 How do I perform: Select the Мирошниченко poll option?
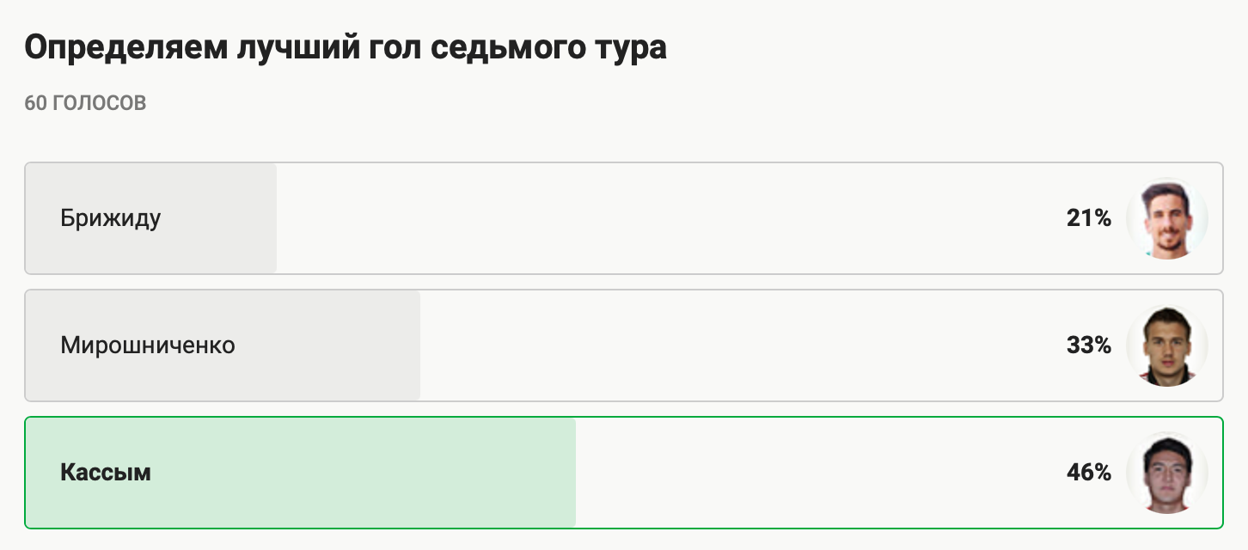click(x=623, y=345)
